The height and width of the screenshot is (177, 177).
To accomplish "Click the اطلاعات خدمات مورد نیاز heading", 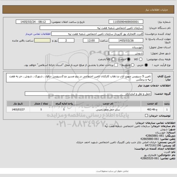I will (154, 86).
